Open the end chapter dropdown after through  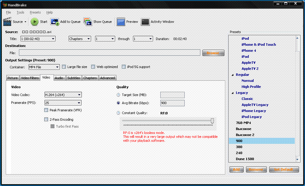[x=143, y=39]
